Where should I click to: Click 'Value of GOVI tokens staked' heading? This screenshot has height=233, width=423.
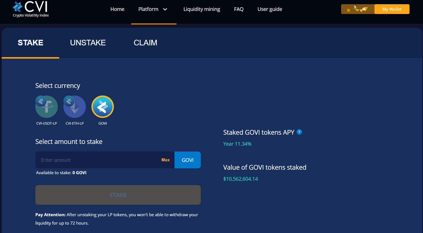[x=265, y=167]
